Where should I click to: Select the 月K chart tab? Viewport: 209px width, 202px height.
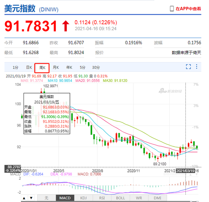point(56,67)
